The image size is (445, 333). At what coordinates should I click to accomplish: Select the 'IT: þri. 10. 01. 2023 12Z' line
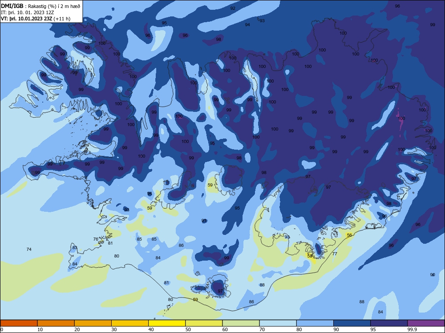click(x=28, y=12)
